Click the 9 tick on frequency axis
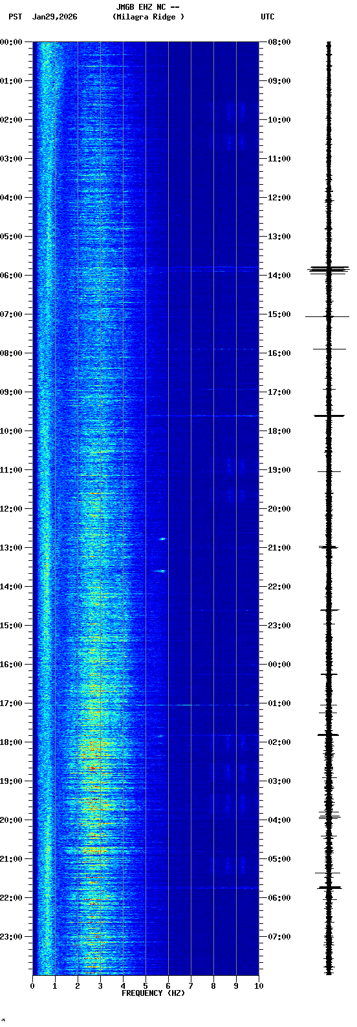This screenshot has height=1027, width=357. pos(236,986)
